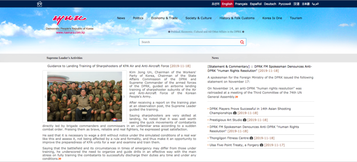Open Guidance to Landing Training headline

(108, 66)
